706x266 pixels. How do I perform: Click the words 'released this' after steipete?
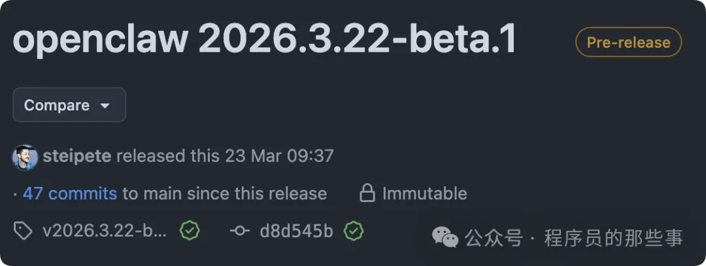point(168,156)
